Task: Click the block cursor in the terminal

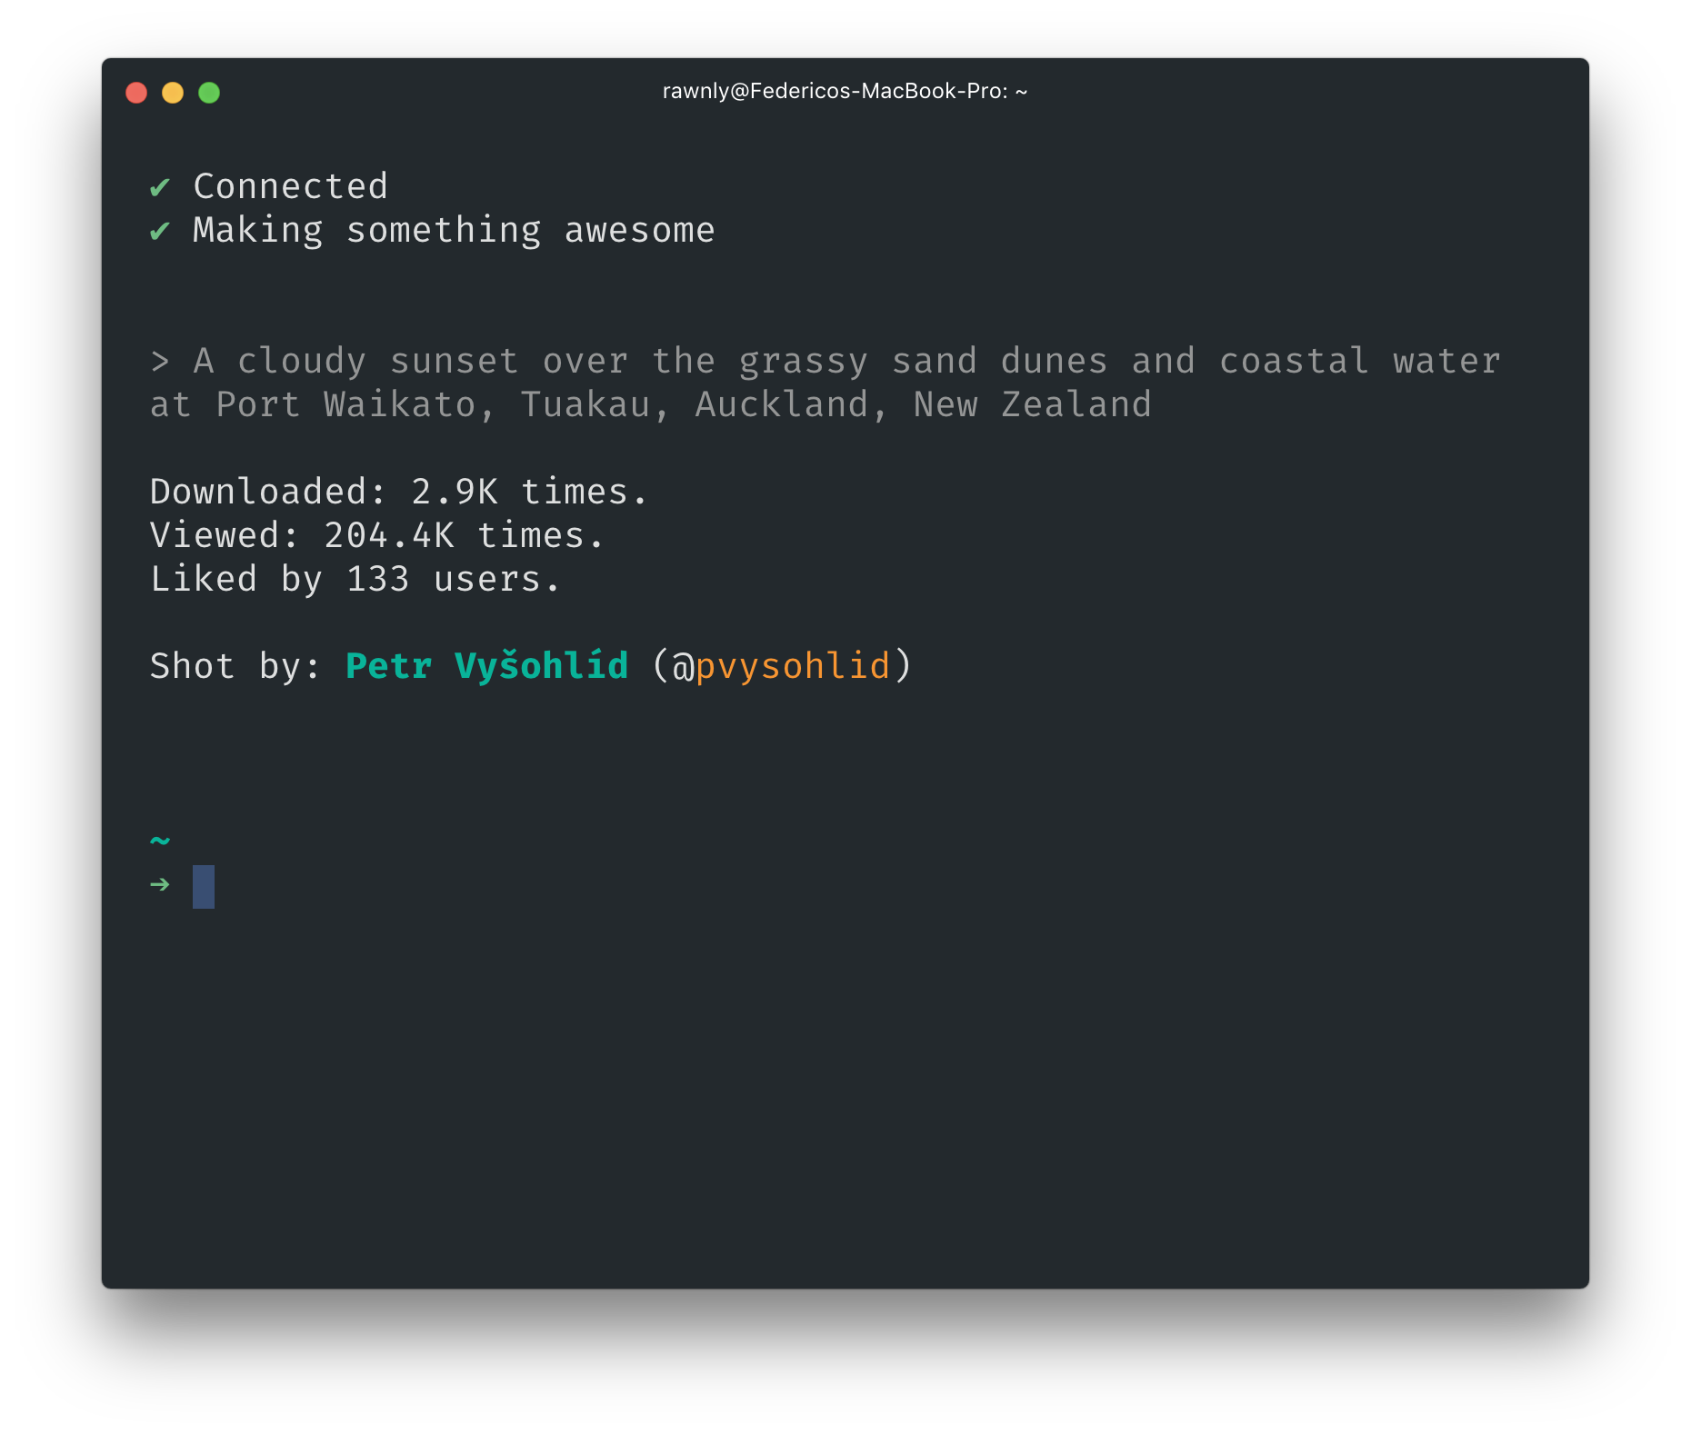Action: (204, 887)
